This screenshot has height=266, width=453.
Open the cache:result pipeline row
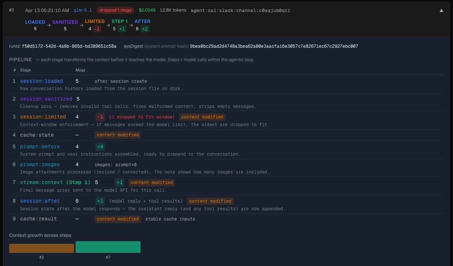(x=226, y=219)
